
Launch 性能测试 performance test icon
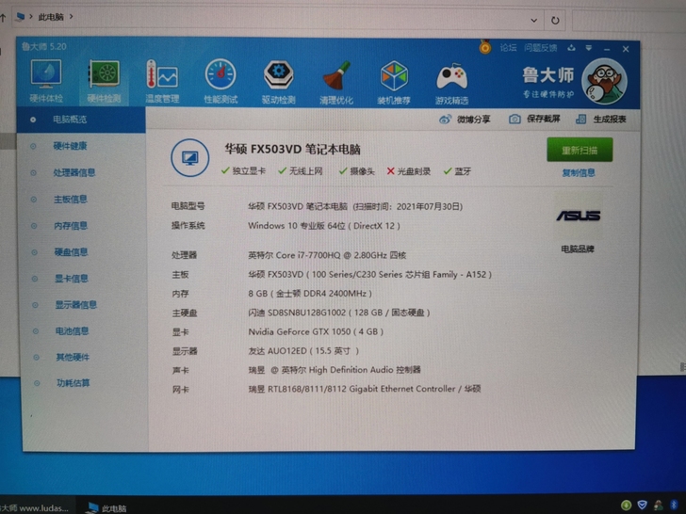[x=220, y=82]
